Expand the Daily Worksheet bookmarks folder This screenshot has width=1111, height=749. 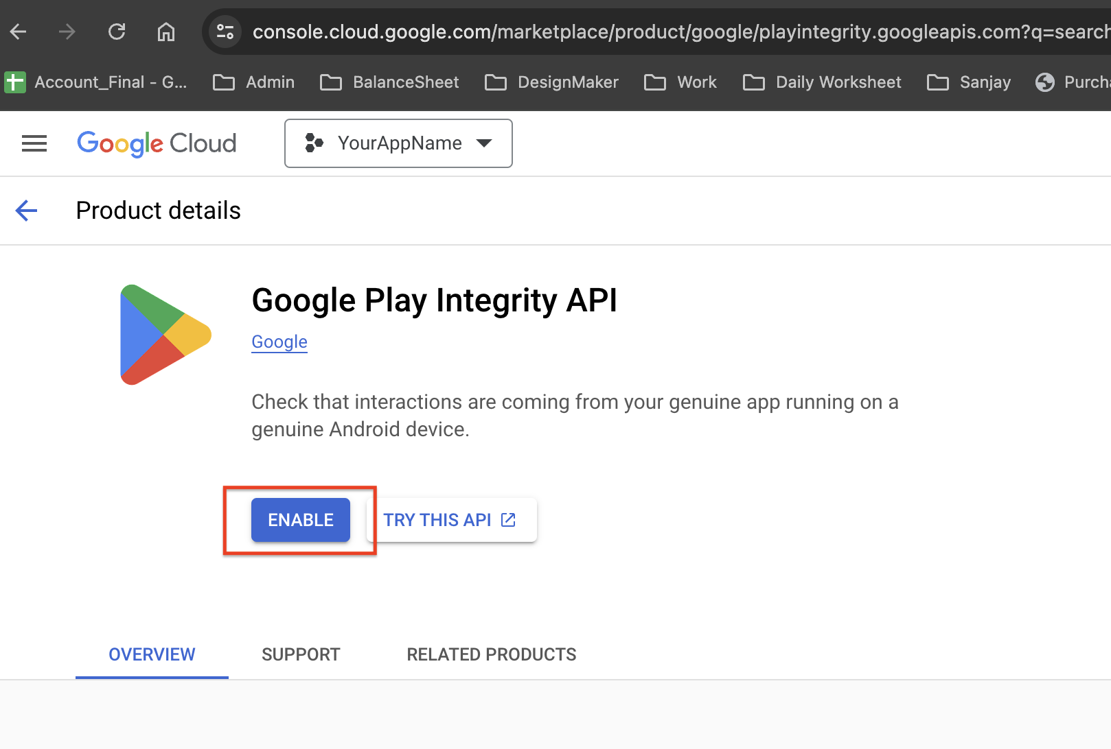(823, 82)
